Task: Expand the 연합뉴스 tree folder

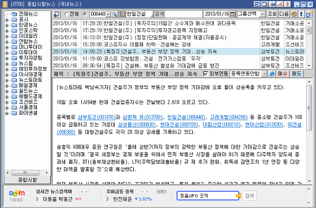Action: [7, 42]
